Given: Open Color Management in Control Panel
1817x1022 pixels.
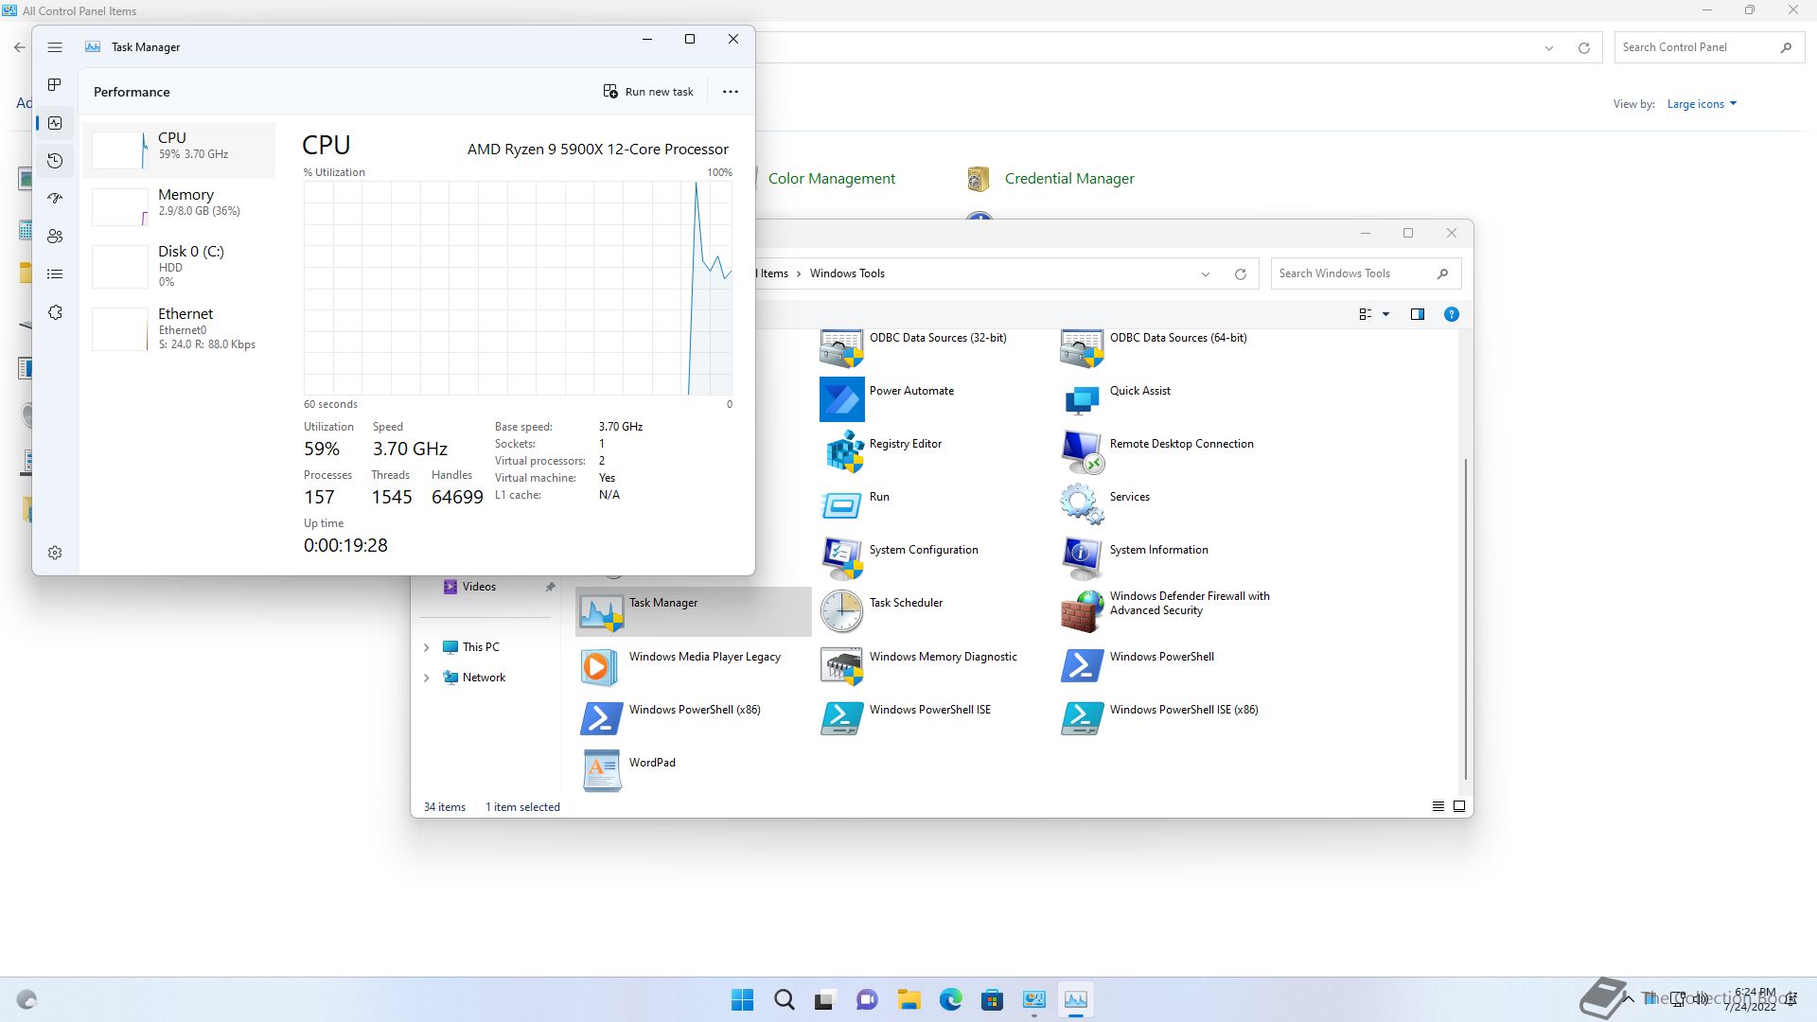Looking at the screenshot, I should [831, 179].
